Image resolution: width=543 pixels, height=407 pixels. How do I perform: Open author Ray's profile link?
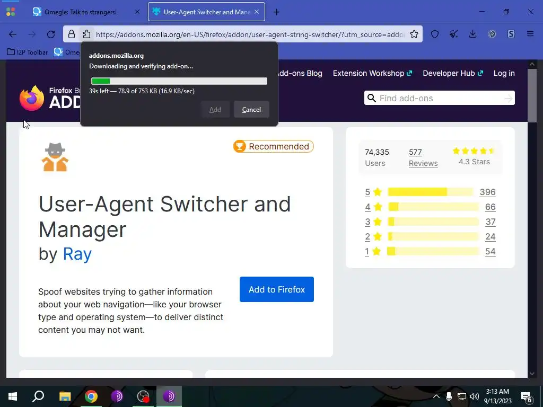pyautogui.click(x=77, y=254)
